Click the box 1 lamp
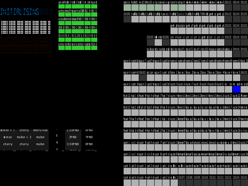Image resolution: width=248 pixels, height=186 pixels. [174, 77]
